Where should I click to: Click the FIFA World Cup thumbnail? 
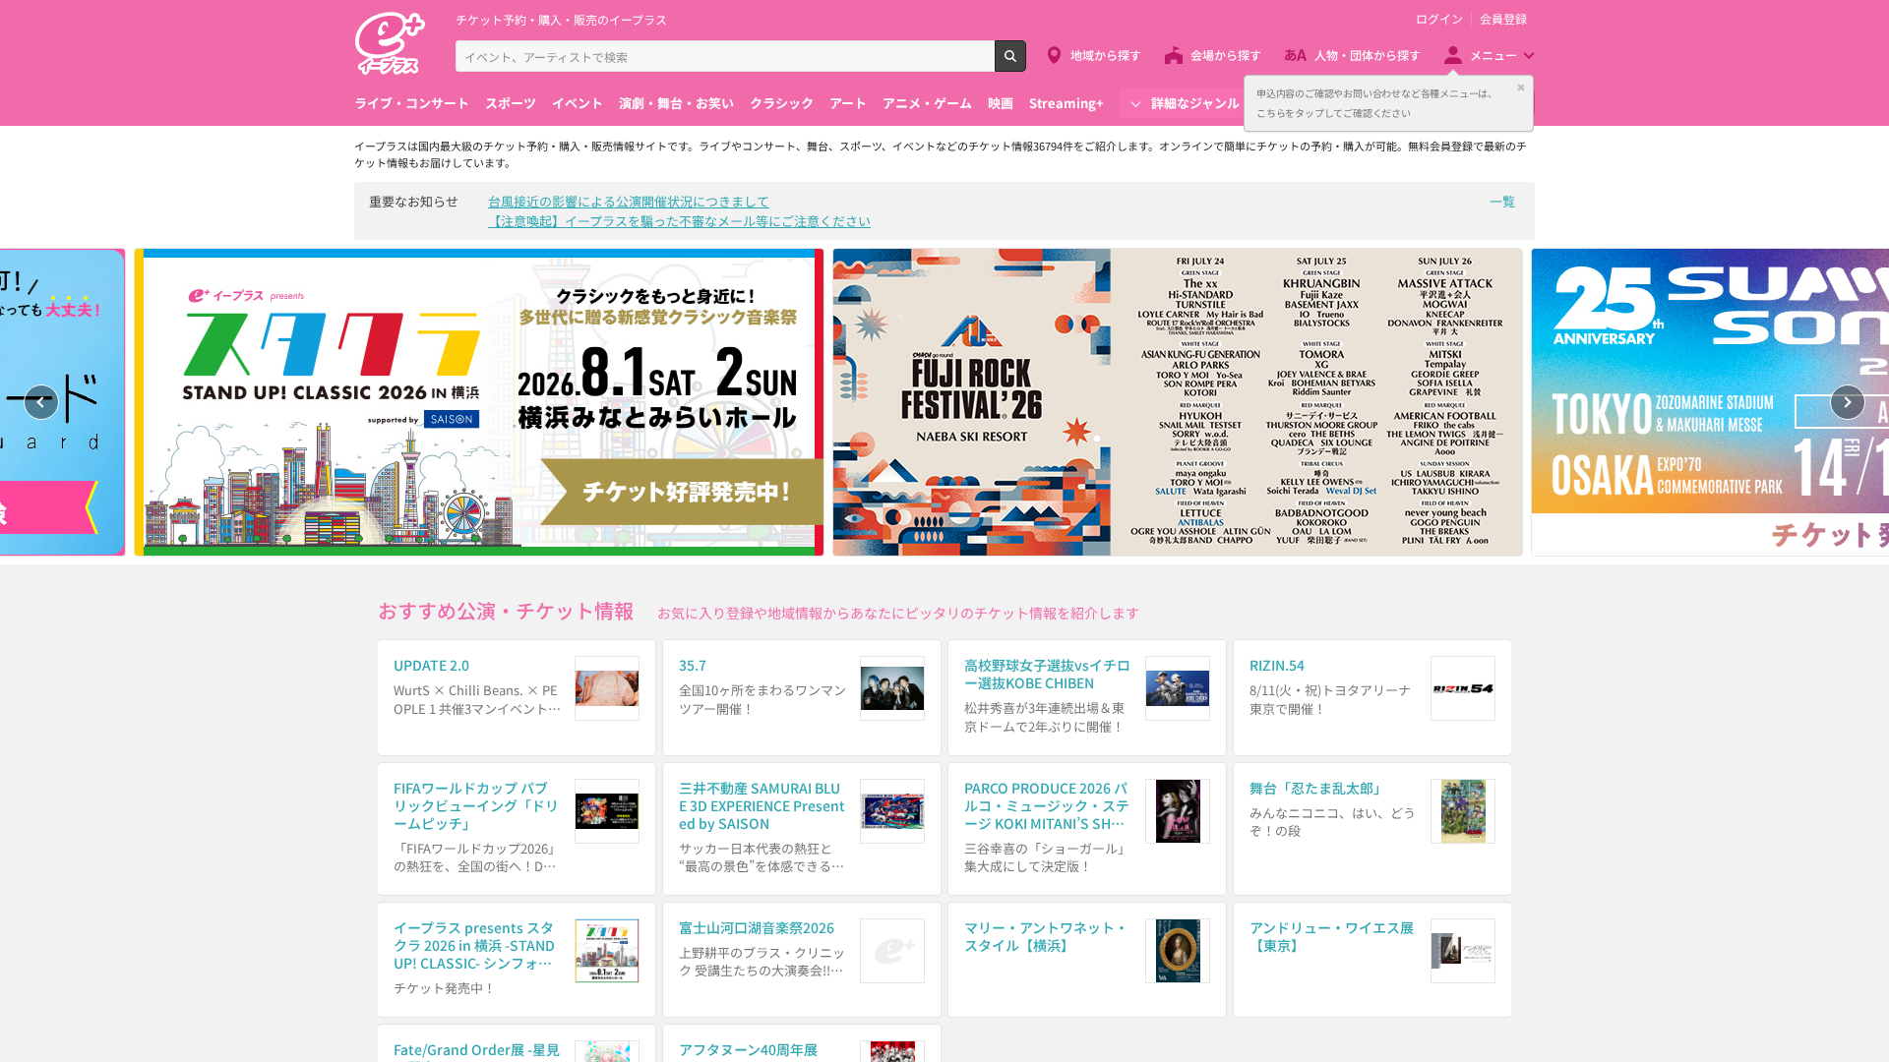607,811
